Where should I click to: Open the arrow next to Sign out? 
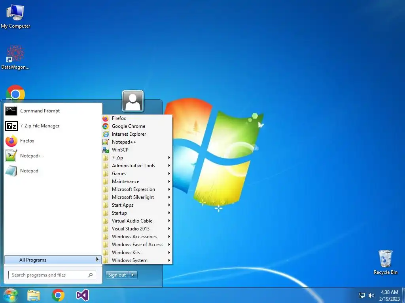tap(133, 275)
